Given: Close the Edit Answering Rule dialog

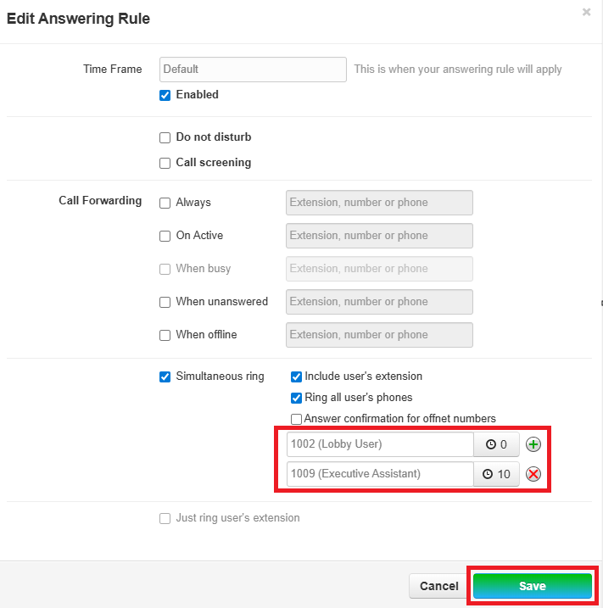Looking at the screenshot, I should [x=586, y=12].
